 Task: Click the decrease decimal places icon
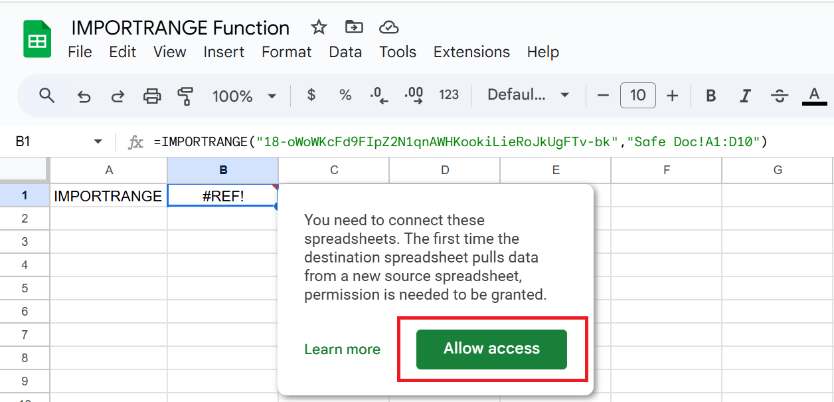378,95
